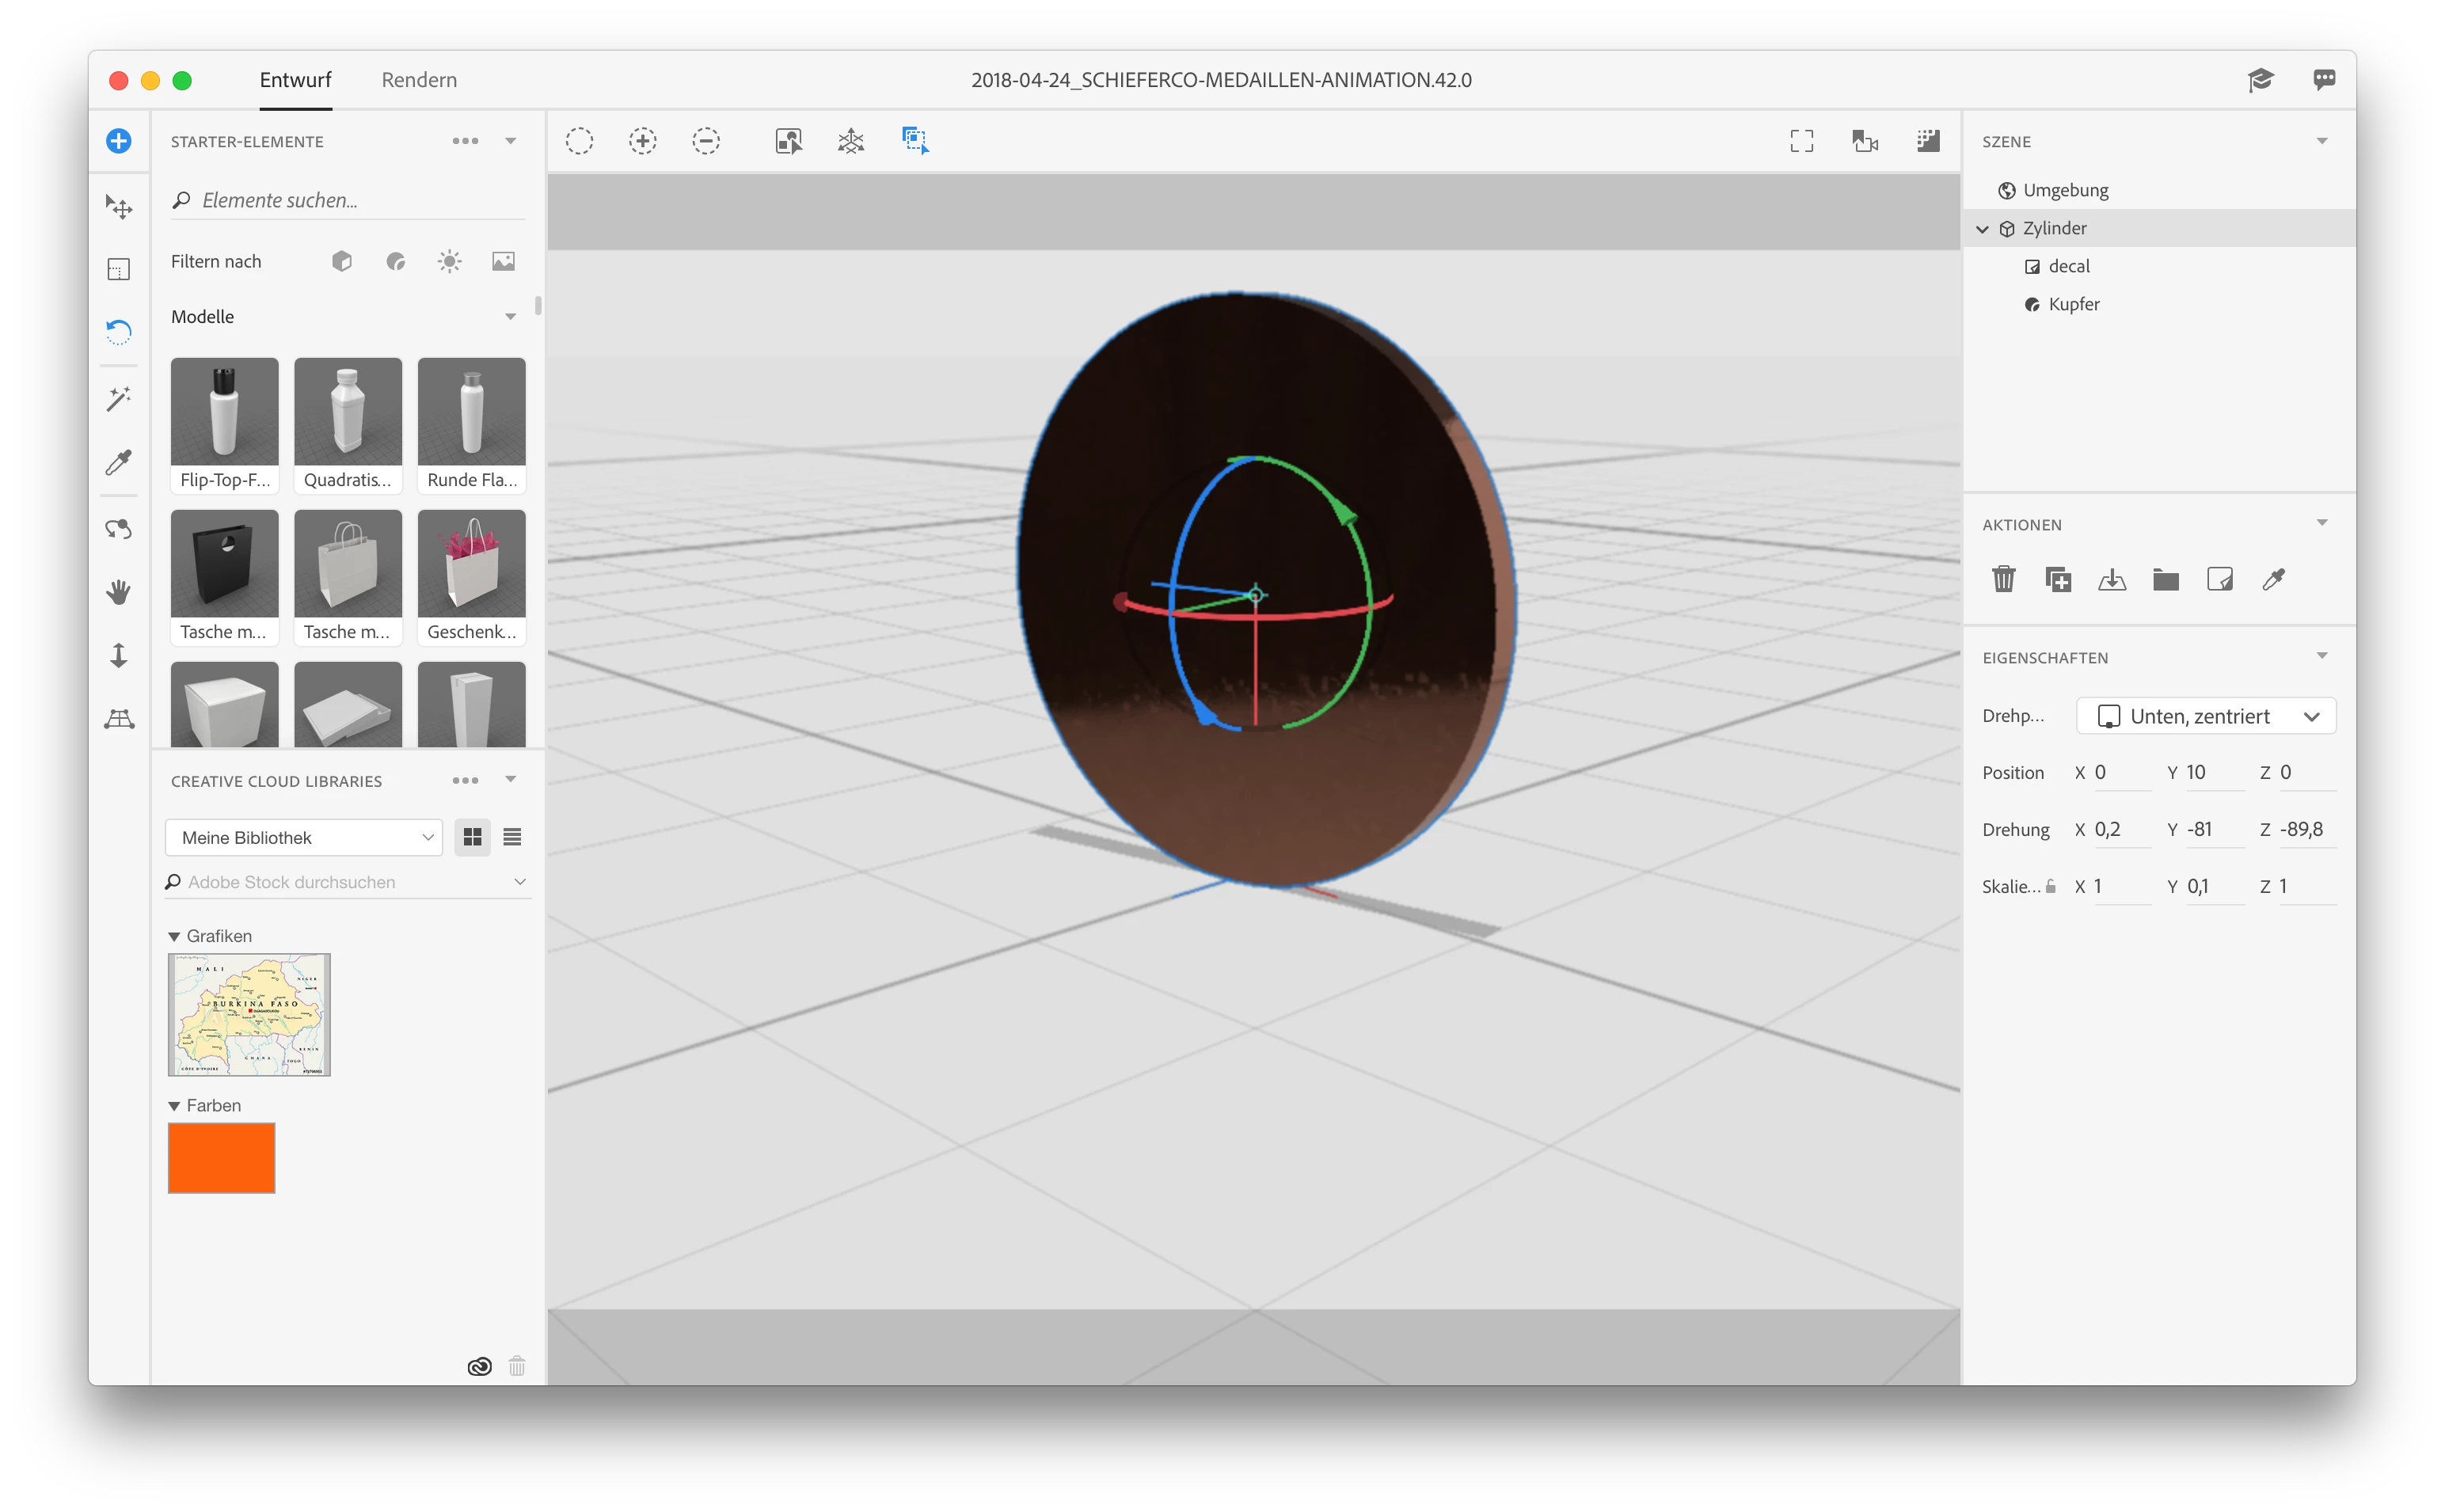Select the Eyedropper sampler tool
Screen dimensions: 2445x1512
pos(119,462)
